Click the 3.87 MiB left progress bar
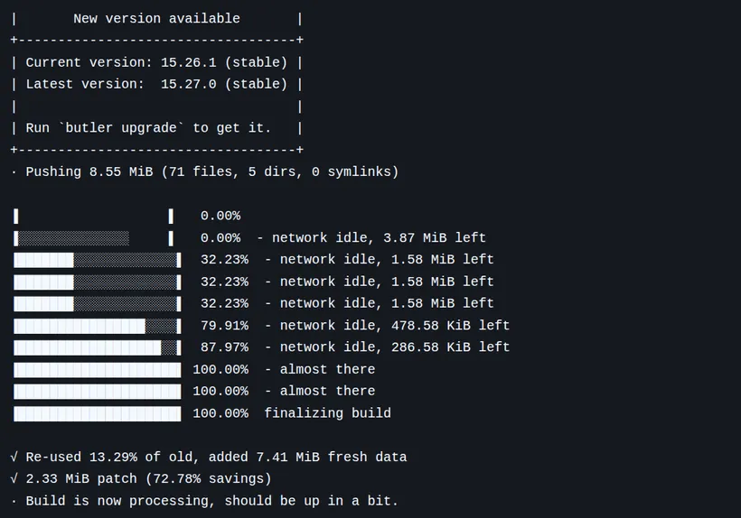 click(x=94, y=237)
